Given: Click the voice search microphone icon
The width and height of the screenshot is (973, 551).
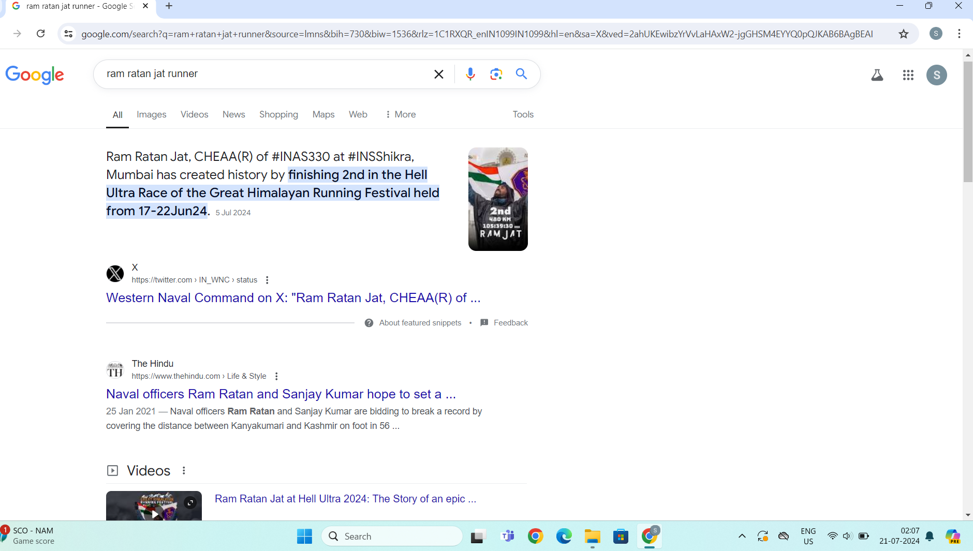Looking at the screenshot, I should 470,74.
